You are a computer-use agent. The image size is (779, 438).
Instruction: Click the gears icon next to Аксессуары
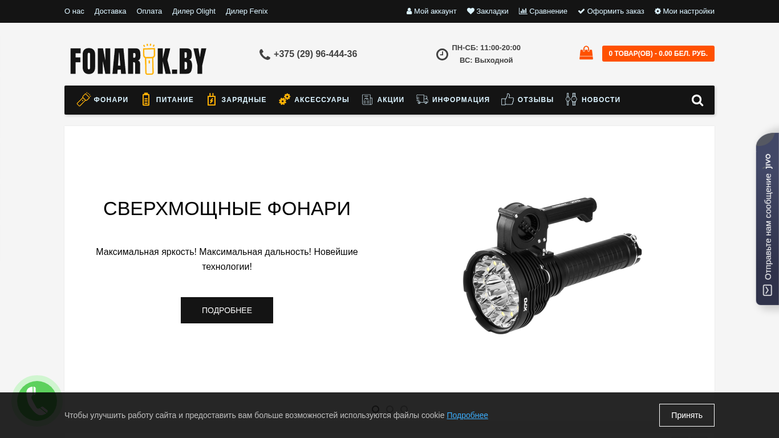(285, 100)
